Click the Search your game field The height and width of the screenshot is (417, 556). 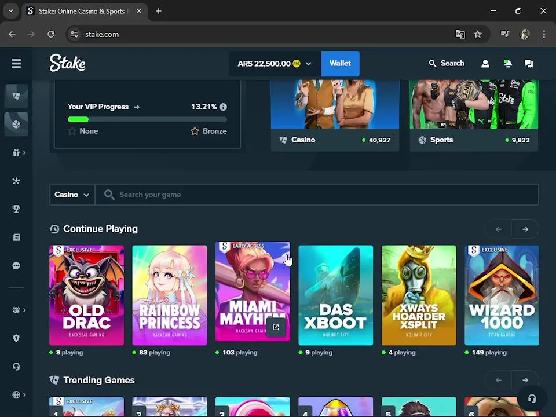[317, 195]
